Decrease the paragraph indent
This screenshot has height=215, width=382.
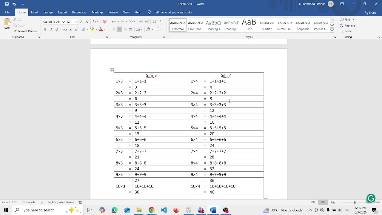(141, 21)
